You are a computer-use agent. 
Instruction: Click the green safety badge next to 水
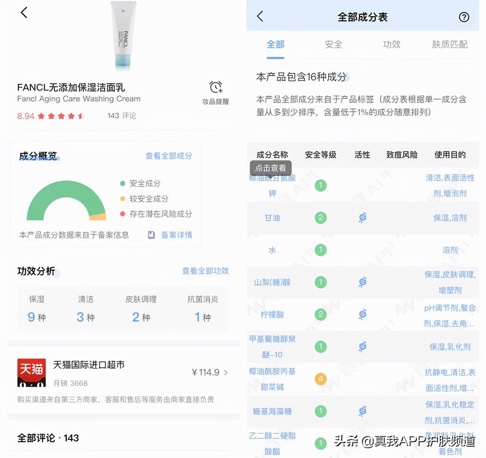pos(321,250)
